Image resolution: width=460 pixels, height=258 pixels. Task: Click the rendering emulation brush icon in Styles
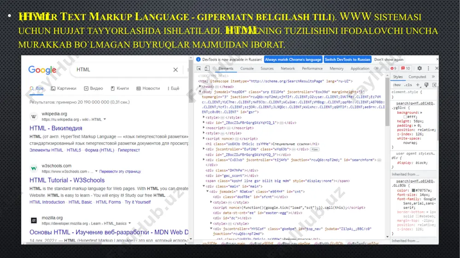coord(426,85)
